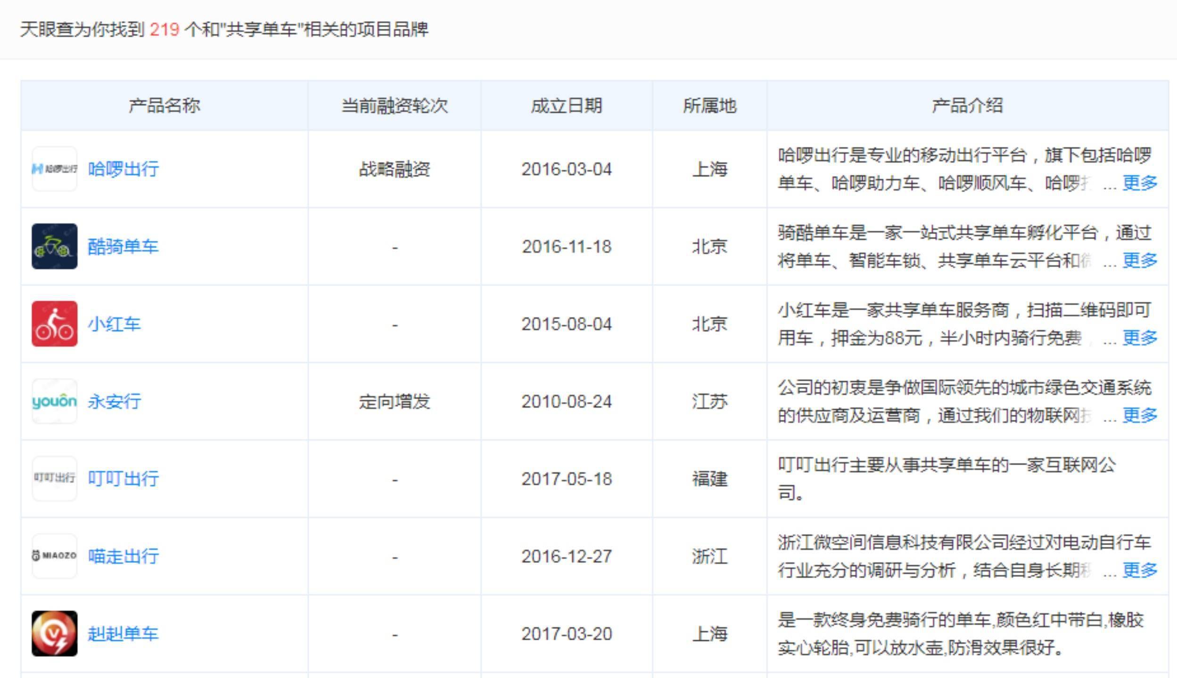This screenshot has width=1177, height=678.
Task: Click 北京 location in 小红车 row
Action: point(710,324)
